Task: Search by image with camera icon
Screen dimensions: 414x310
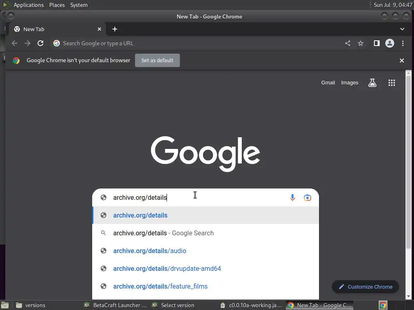Action: coord(307,197)
